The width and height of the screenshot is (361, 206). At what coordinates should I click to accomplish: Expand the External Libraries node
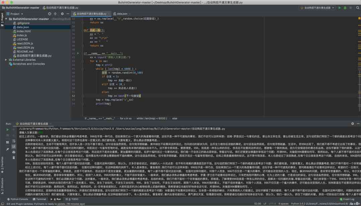pyautogui.click(x=6, y=60)
